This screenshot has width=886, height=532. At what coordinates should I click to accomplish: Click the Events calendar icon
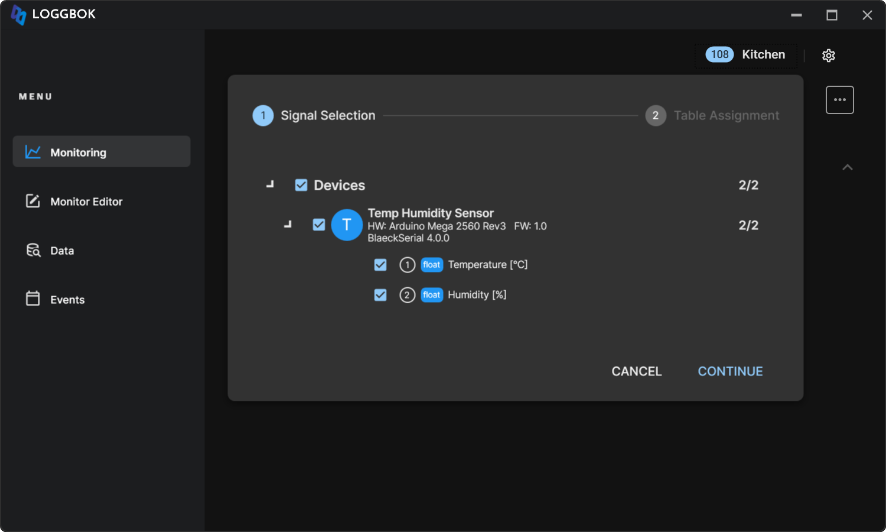pos(33,299)
